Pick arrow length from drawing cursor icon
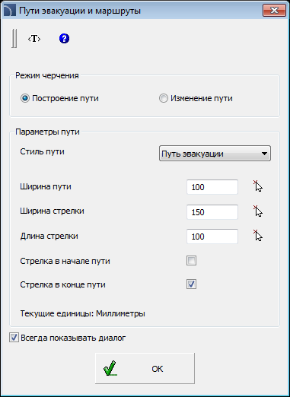290x397 pixels. [x=257, y=236]
